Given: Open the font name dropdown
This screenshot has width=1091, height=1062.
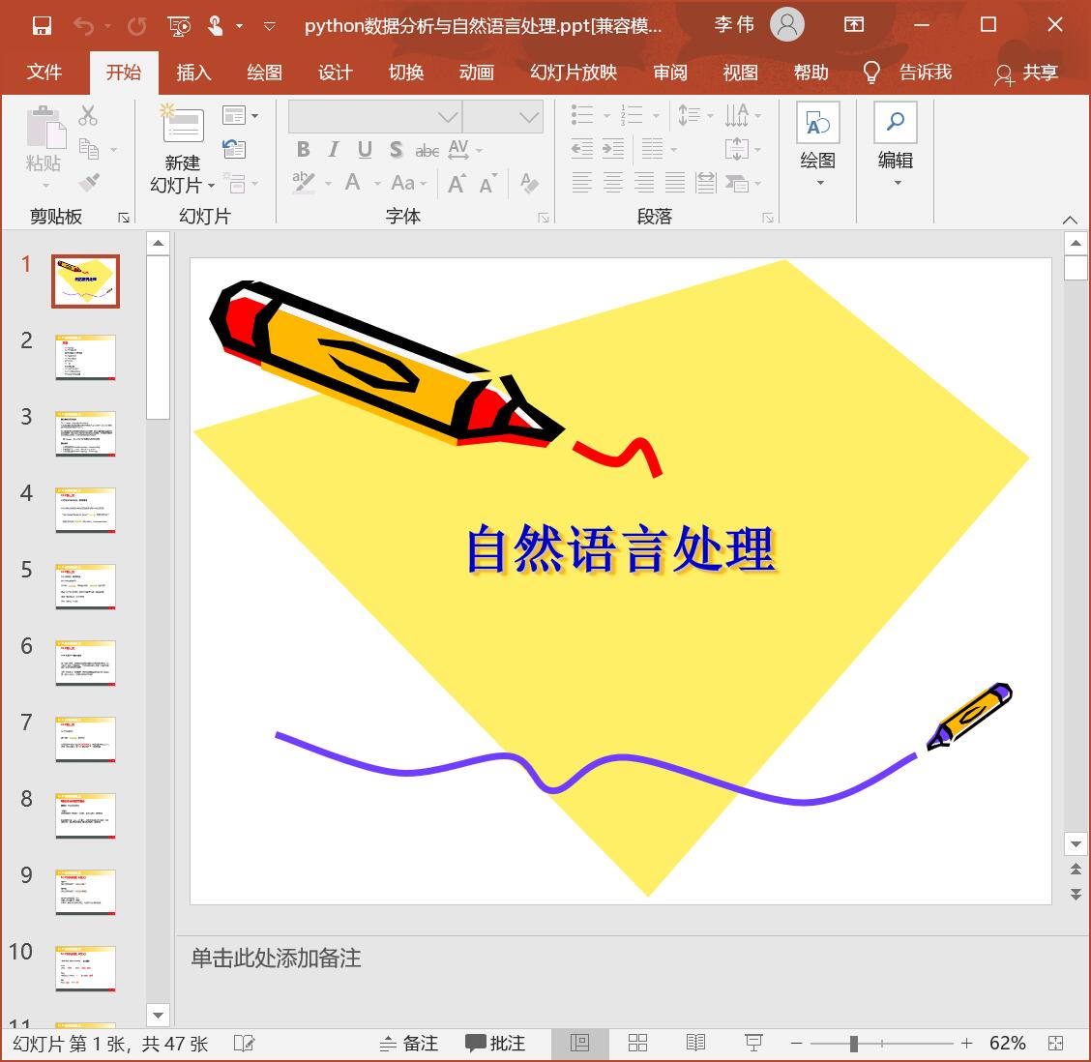Looking at the screenshot, I should coord(447,116).
